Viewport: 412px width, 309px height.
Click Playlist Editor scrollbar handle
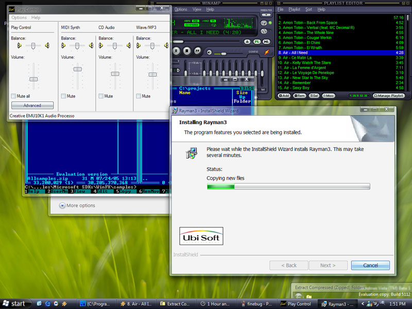[x=407, y=18]
